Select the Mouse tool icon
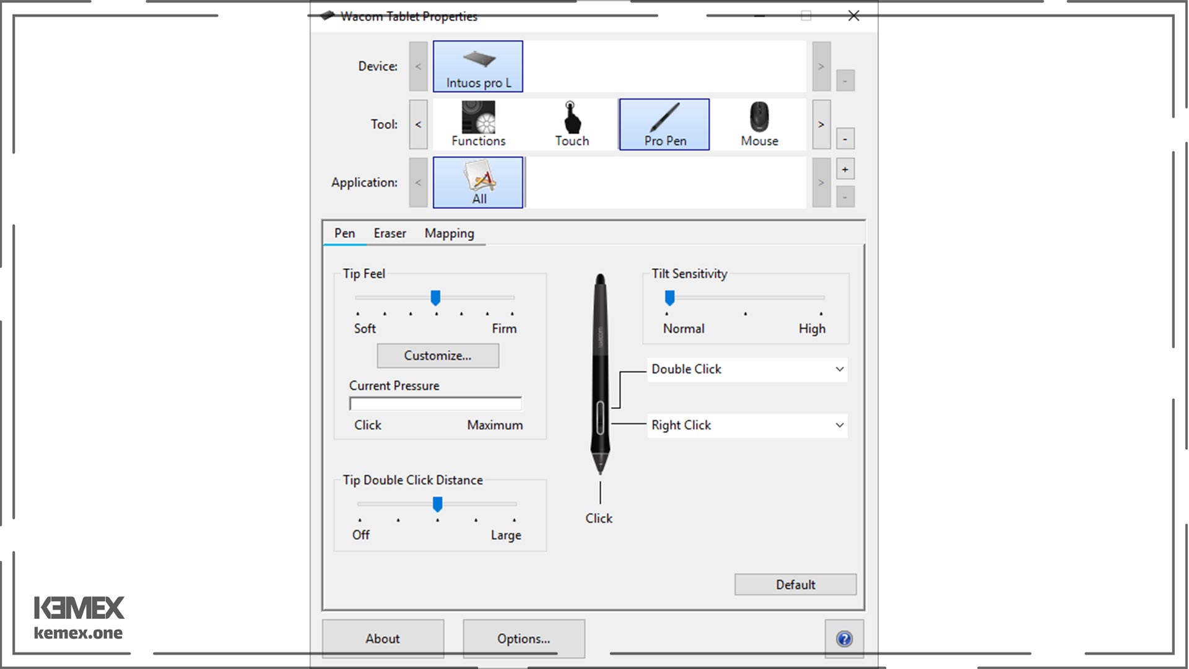This screenshot has height=669, width=1189. pyautogui.click(x=759, y=125)
